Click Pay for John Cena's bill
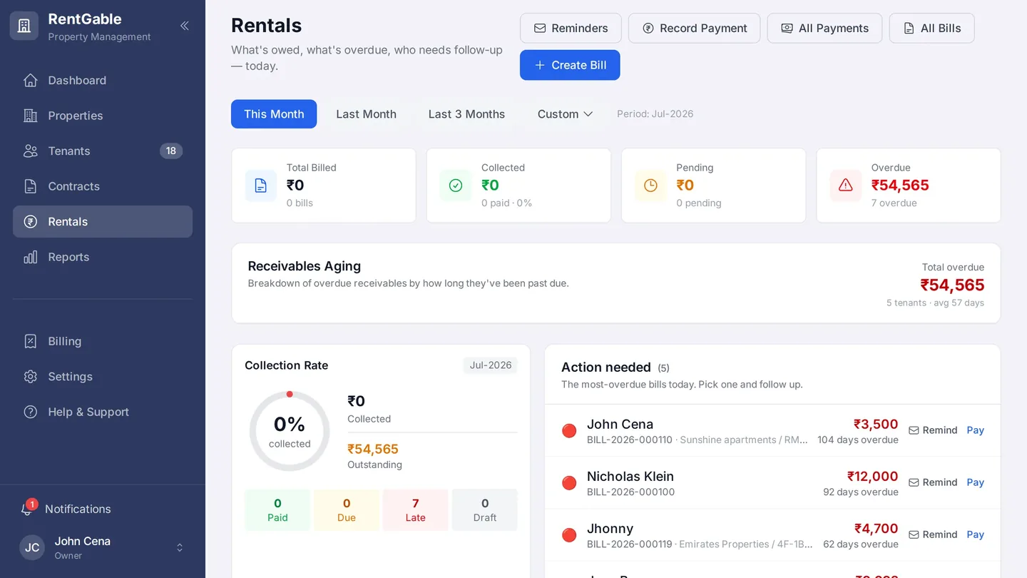 pyautogui.click(x=975, y=430)
